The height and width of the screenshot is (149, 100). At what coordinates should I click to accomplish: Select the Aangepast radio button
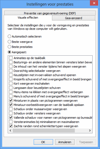9,52
